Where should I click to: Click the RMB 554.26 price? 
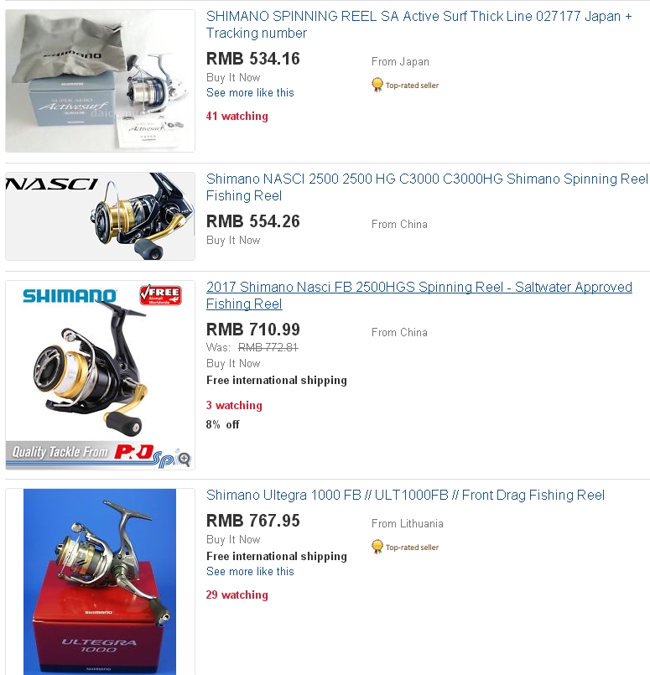(252, 221)
